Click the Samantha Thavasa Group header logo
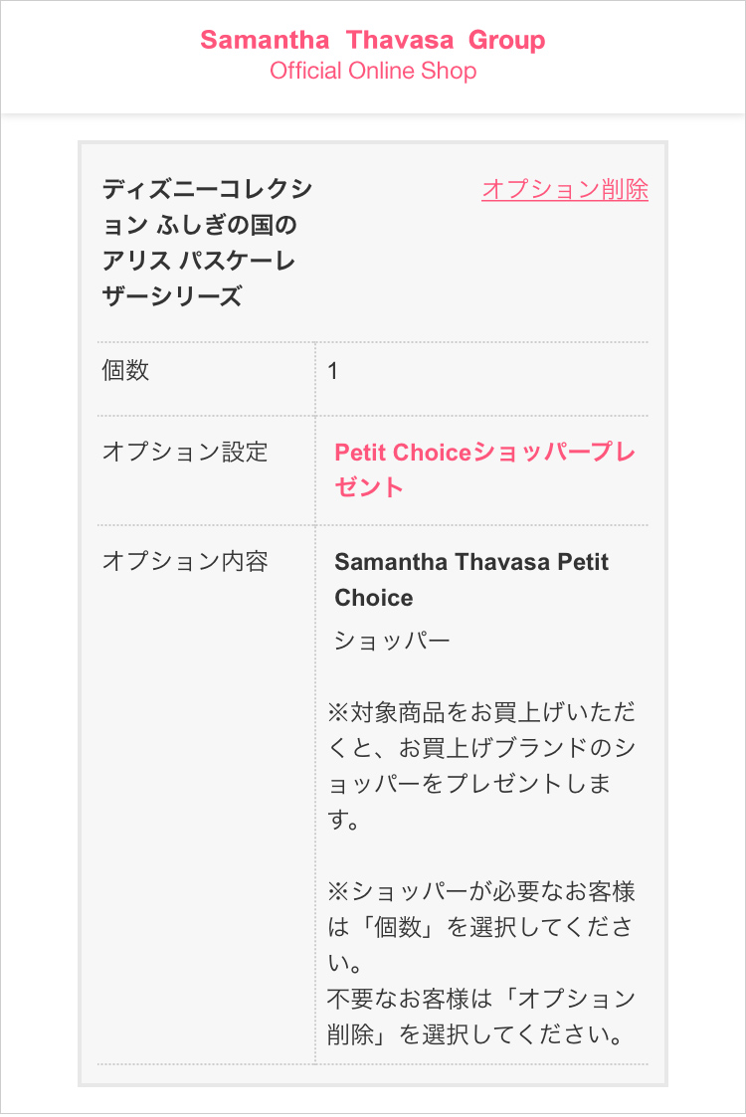746x1117 pixels. coord(373,41)
